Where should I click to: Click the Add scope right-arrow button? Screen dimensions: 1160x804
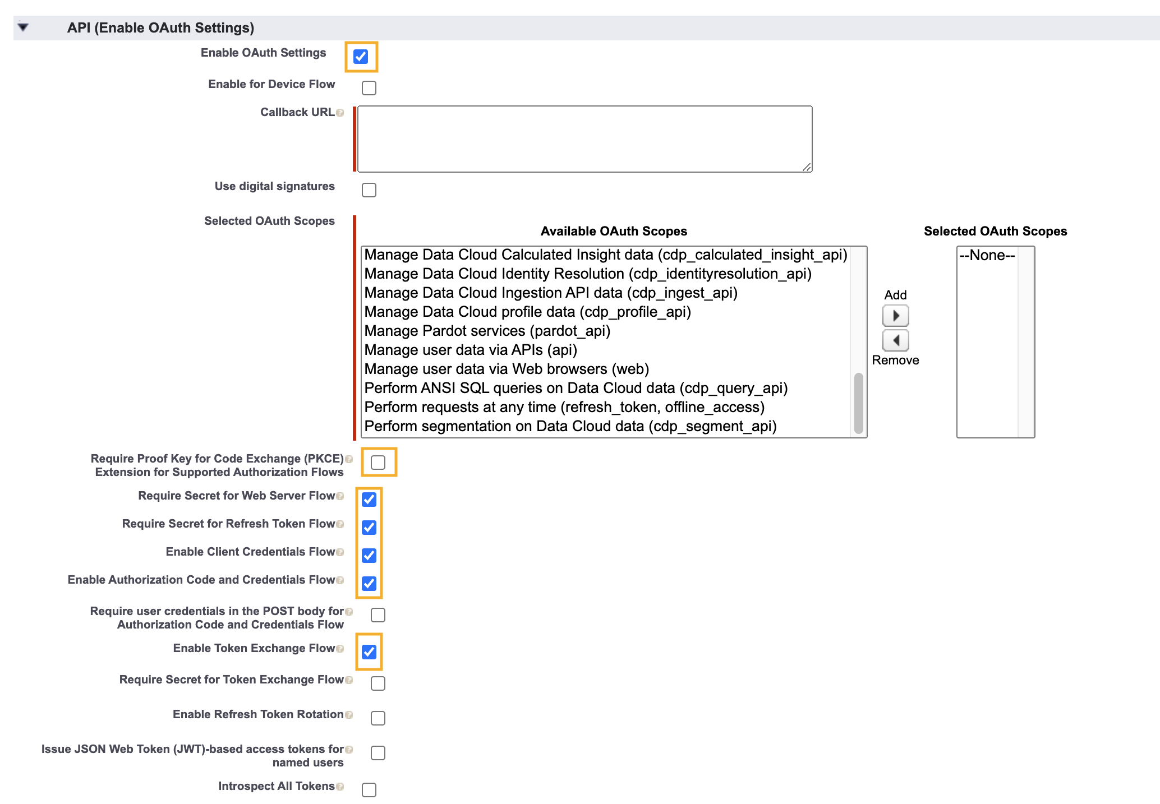[x=895, y=316]
